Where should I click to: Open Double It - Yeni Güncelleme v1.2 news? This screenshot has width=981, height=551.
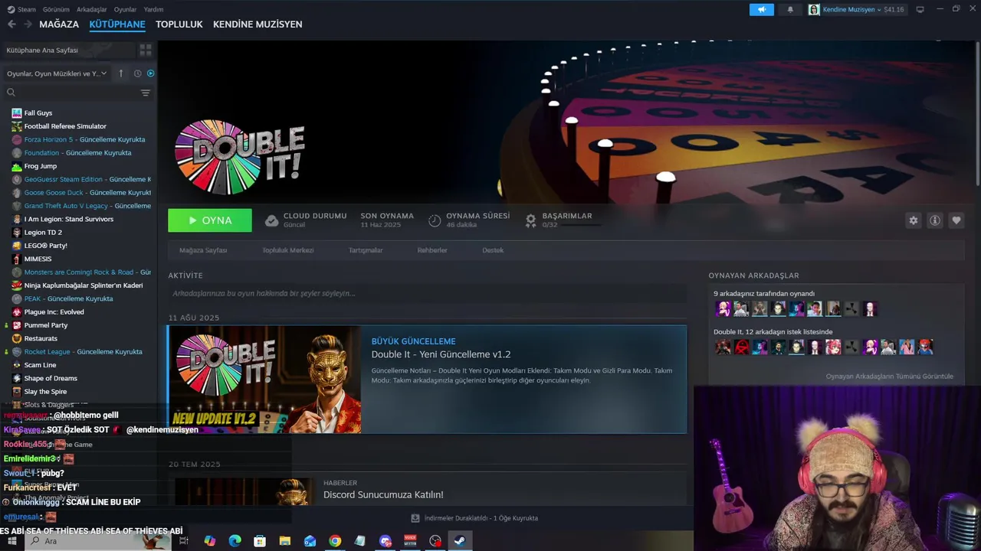pos(441,354)
